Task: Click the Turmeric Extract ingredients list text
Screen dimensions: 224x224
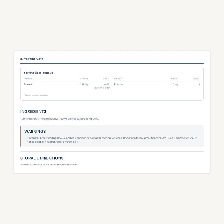Action: click(x=60, y=119)
